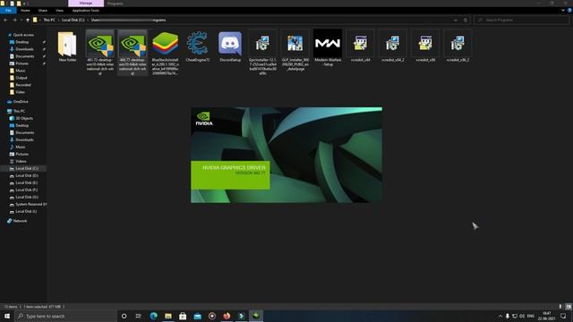Open Microsoft Edge from taskbar

coord(153,316)
